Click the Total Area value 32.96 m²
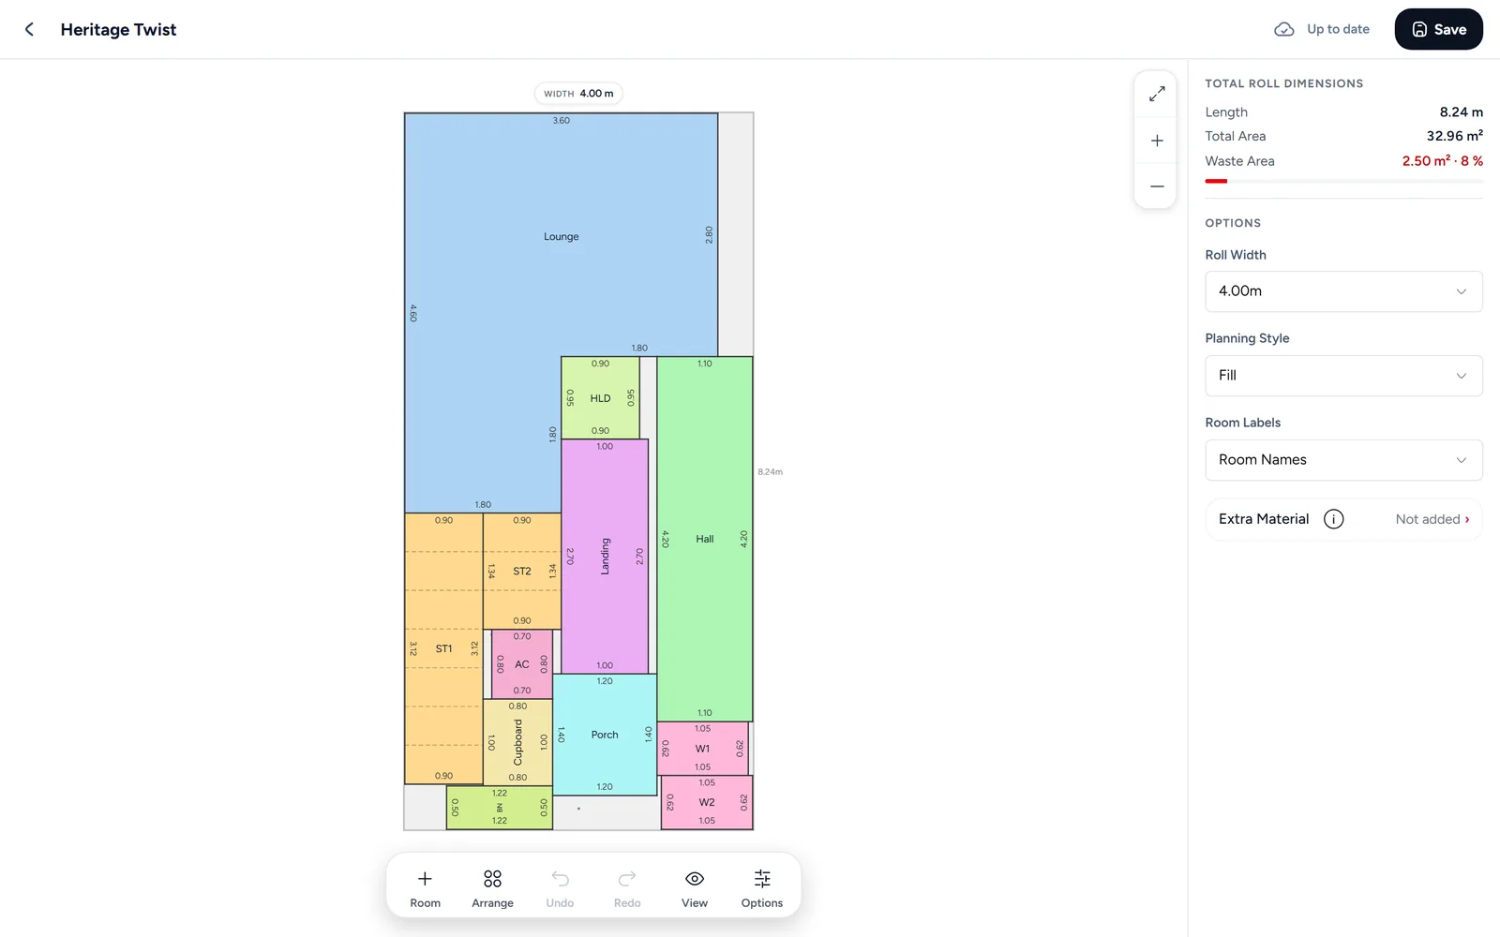Viewport: 1500px width, 937px height. [x=1454, y=136]
